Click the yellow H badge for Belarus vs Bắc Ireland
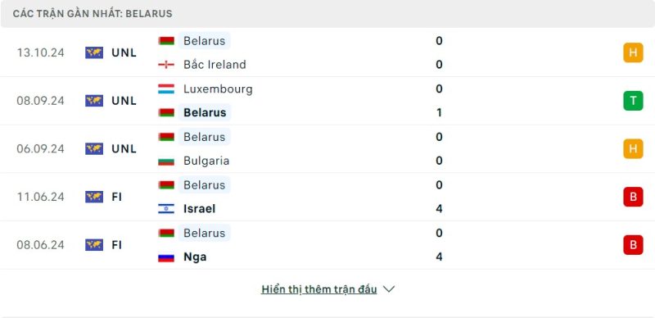Viewport: 655px width, 318px height. click(633, 52)
